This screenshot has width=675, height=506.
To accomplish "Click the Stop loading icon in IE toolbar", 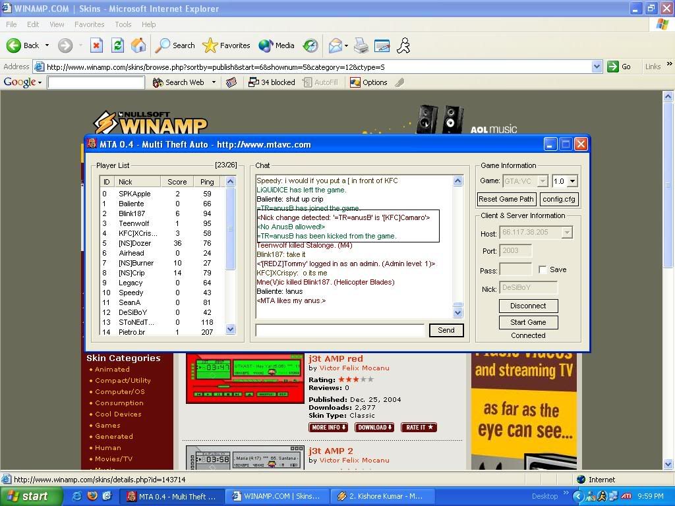I will tap(96, 45).
